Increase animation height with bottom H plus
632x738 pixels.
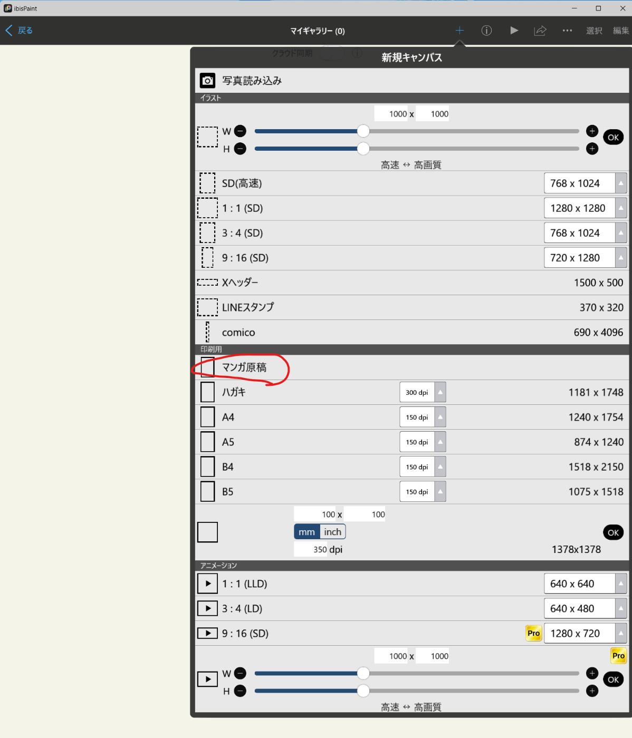point(592,691)
